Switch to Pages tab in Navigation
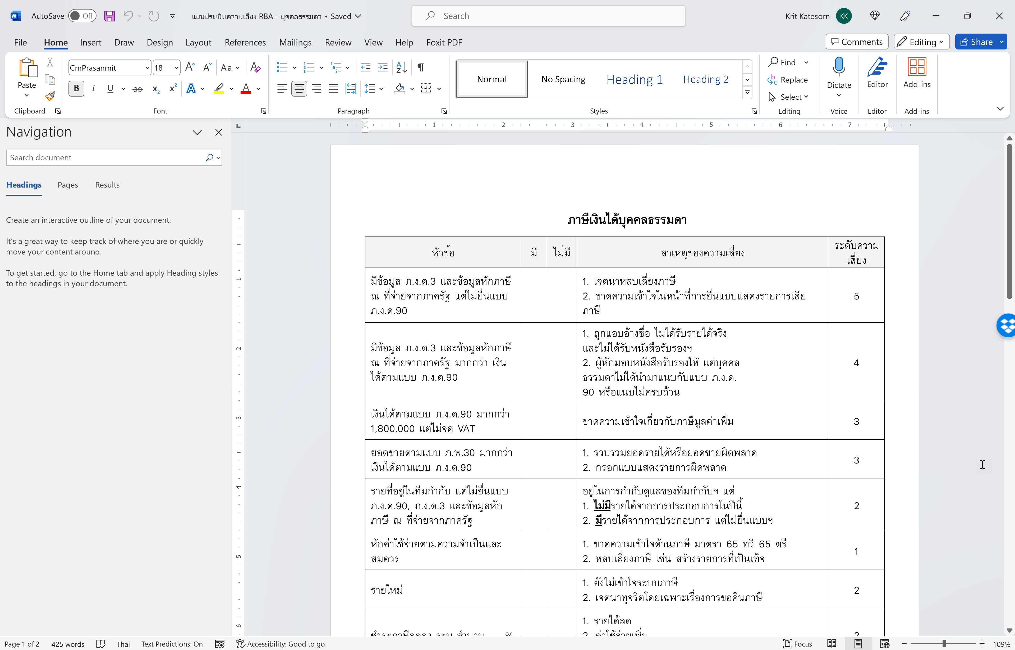 click(x=67, y=185)
